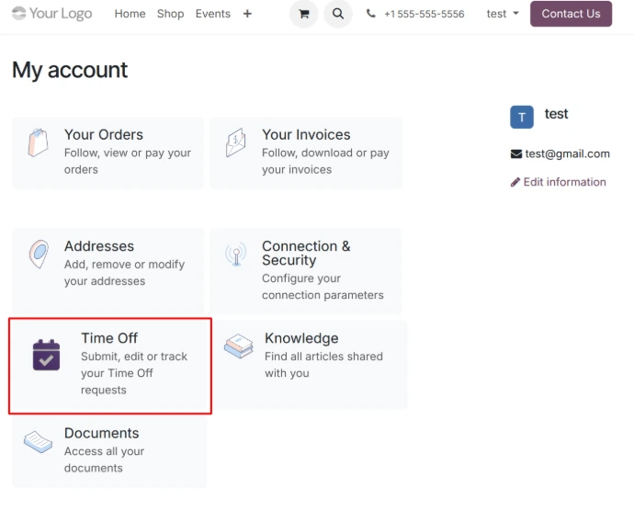Click the search magnifier icon
Image resolution: width=634 pixels, height=522 pixels.
(338, 14)
